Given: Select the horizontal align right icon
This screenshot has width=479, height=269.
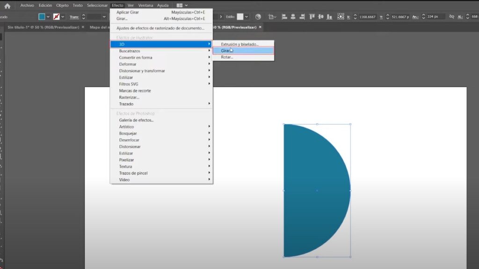Looking at the screenshot, I should click(303, 16).
